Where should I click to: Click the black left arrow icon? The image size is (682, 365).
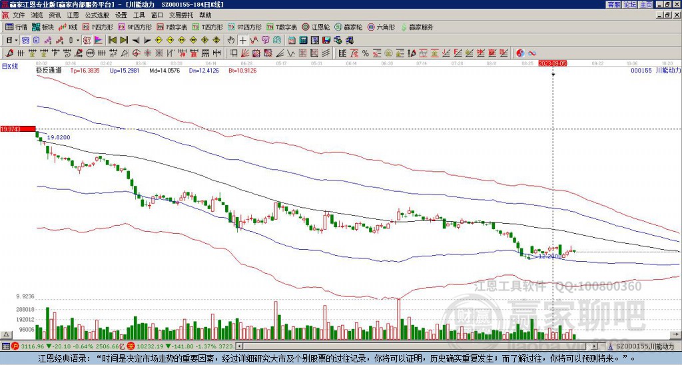coord(136,41)
